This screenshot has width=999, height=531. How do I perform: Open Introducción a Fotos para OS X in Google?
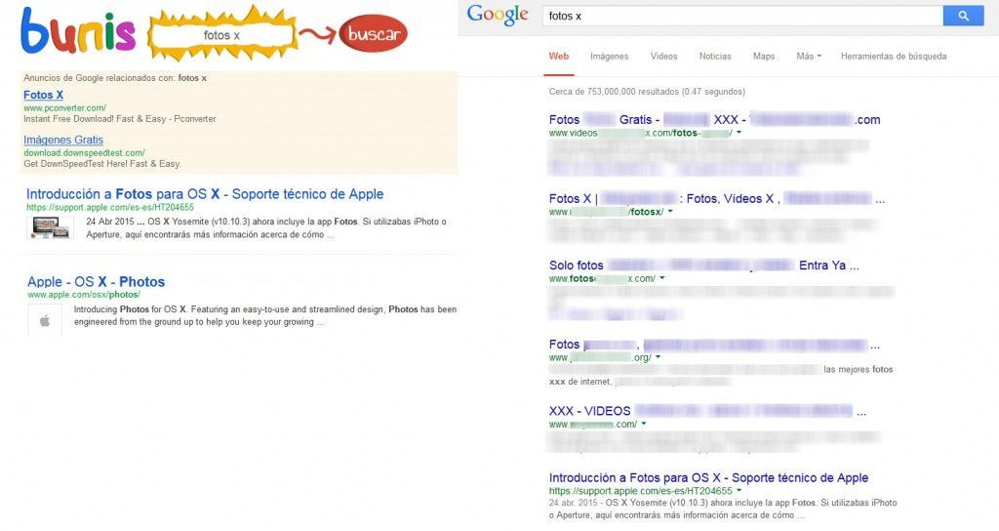tap(708, 477)
